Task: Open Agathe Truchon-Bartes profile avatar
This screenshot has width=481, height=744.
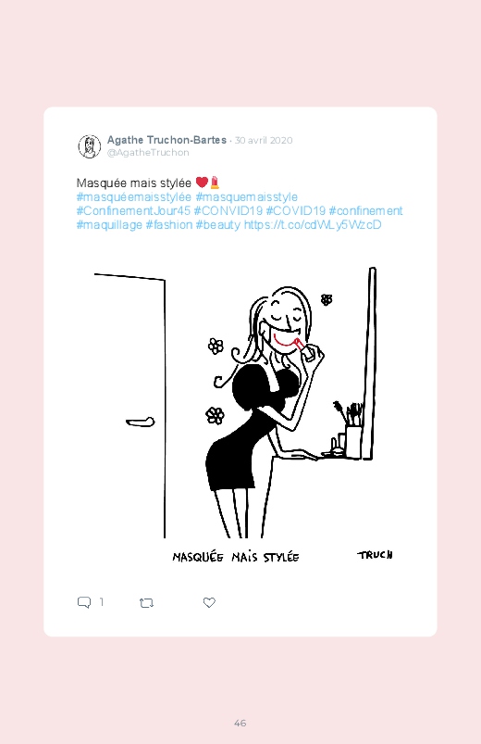Action: [x=90, y=146]
